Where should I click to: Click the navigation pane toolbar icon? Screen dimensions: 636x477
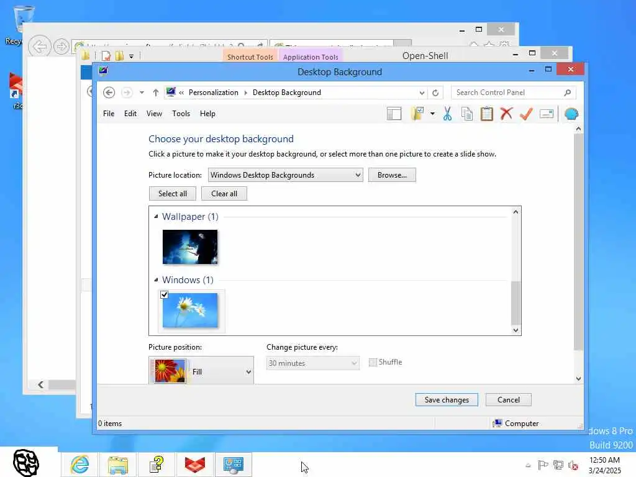tap(394, 114)
